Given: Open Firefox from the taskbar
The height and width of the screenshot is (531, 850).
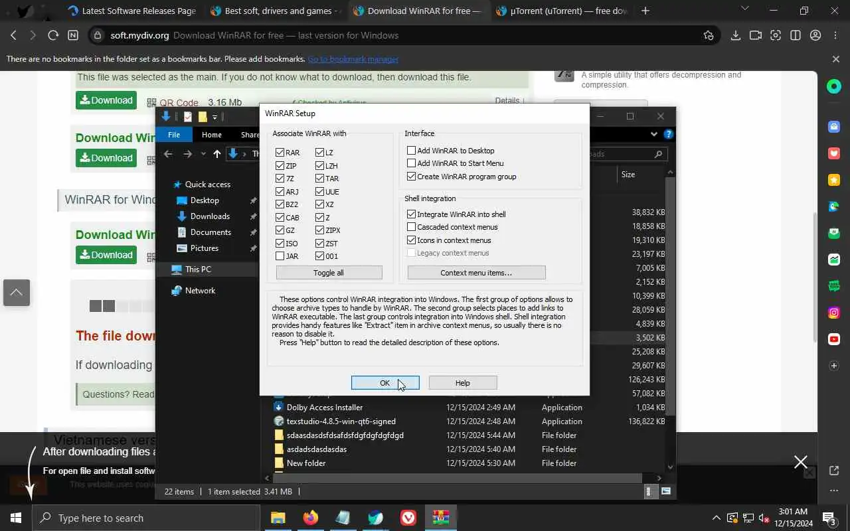Looking at the screenshot, I should [310, 518].
